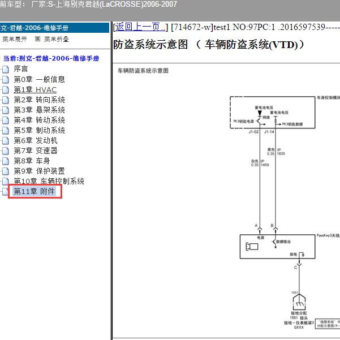This screenshot has width=340, height=340.
Task: Open 第9章 保护装置 chapter
Action: pyautogui.click(x=39, y=171)
